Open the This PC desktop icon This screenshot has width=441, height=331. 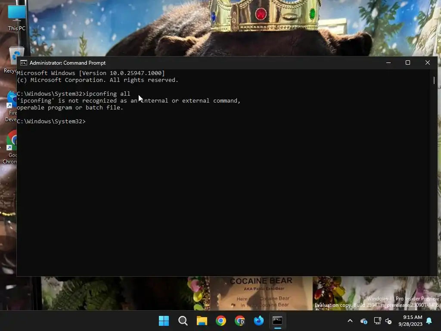[17, 17]
